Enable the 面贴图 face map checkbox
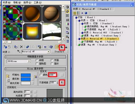This screenshot has height=104, width=135. tap(37, 64)
